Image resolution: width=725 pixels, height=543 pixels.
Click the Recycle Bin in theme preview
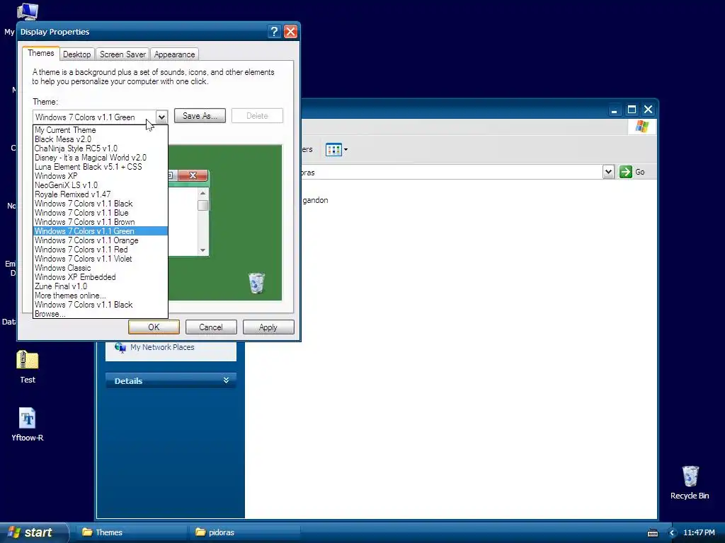point(256,283)
